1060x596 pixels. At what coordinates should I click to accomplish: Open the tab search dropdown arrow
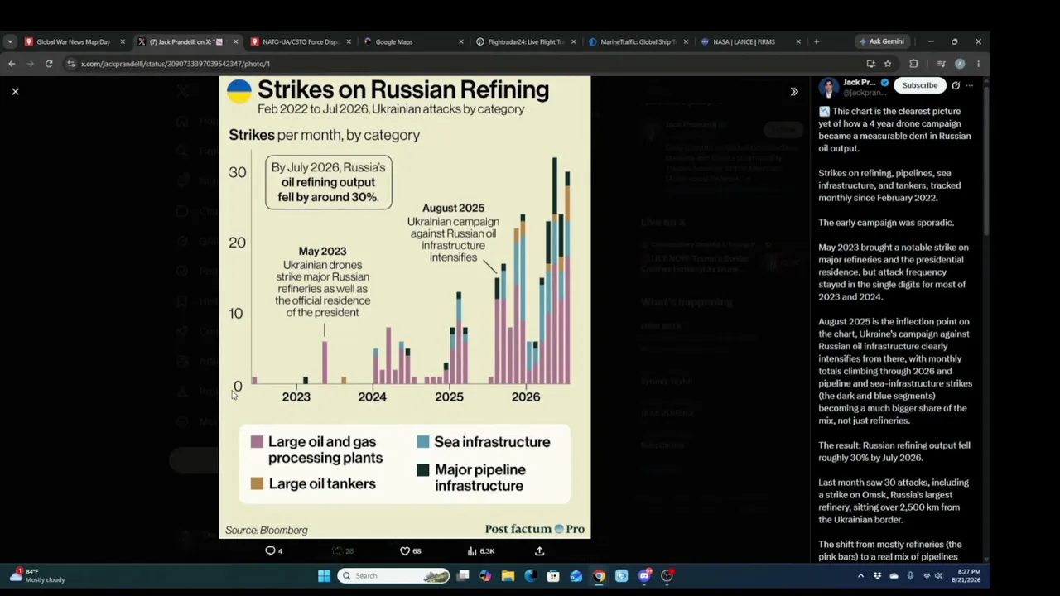(x=10, y=41)
